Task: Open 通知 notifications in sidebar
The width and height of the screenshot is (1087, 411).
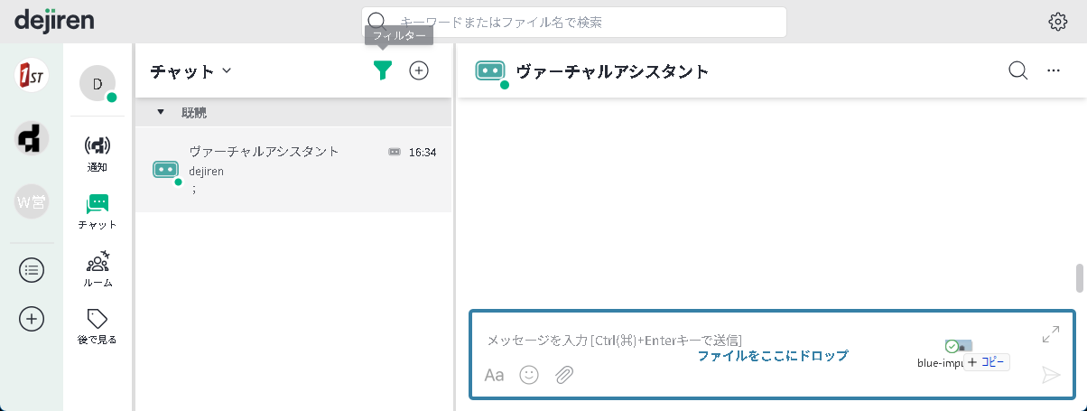Action: [x=97, y=152]
